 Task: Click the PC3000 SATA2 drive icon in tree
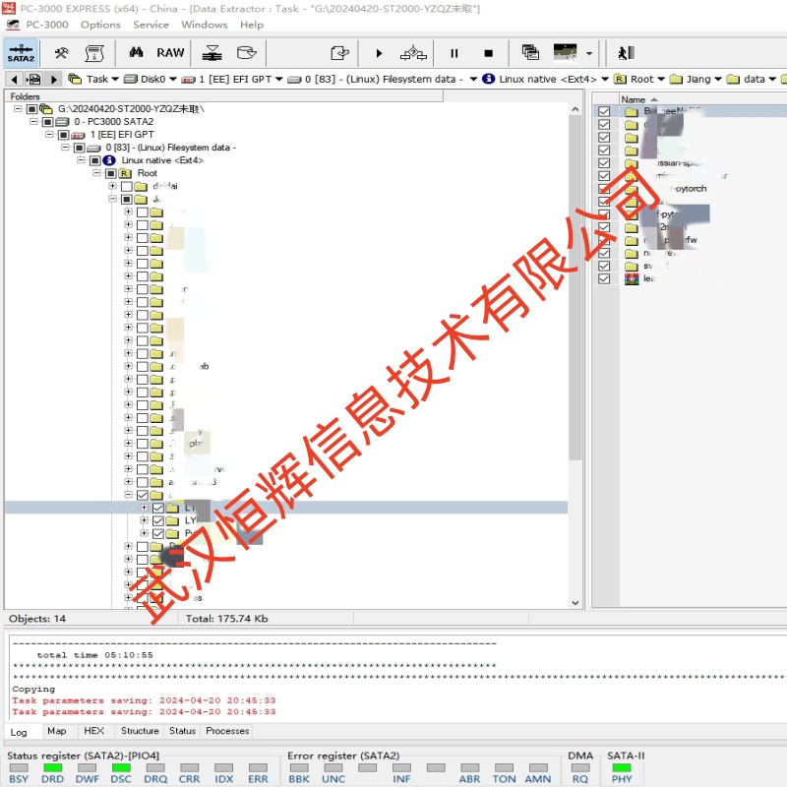63,122
